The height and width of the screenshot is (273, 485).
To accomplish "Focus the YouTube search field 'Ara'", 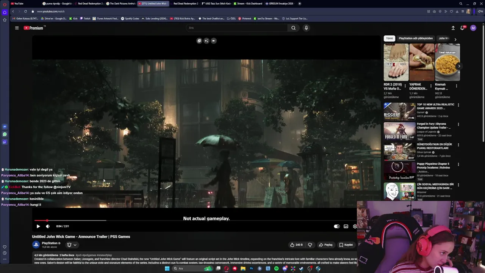I will tap(238, 28).
